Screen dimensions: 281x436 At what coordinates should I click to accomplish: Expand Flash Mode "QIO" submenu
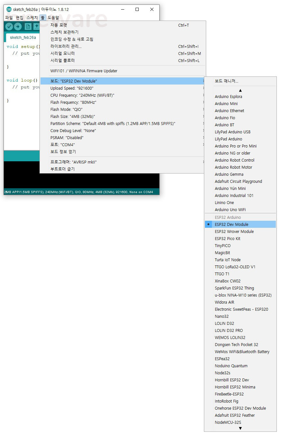click(x=123, y=109)
